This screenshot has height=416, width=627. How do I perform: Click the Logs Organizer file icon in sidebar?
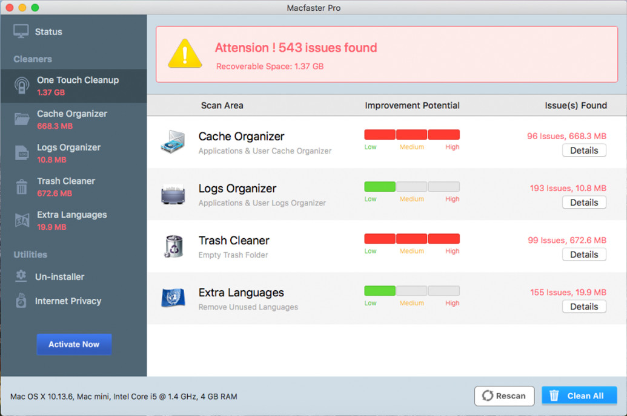click(22, 153)
